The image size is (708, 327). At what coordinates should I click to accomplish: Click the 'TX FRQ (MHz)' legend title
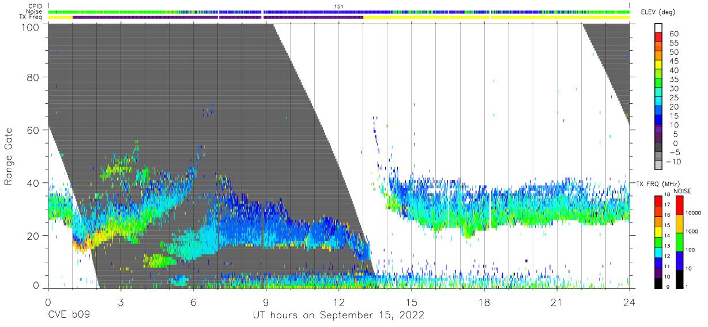(x=658, y=183)
